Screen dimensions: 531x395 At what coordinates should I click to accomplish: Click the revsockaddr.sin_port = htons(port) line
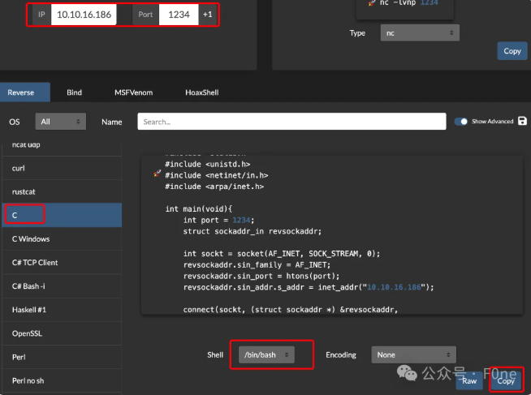(x=261, y=276)
